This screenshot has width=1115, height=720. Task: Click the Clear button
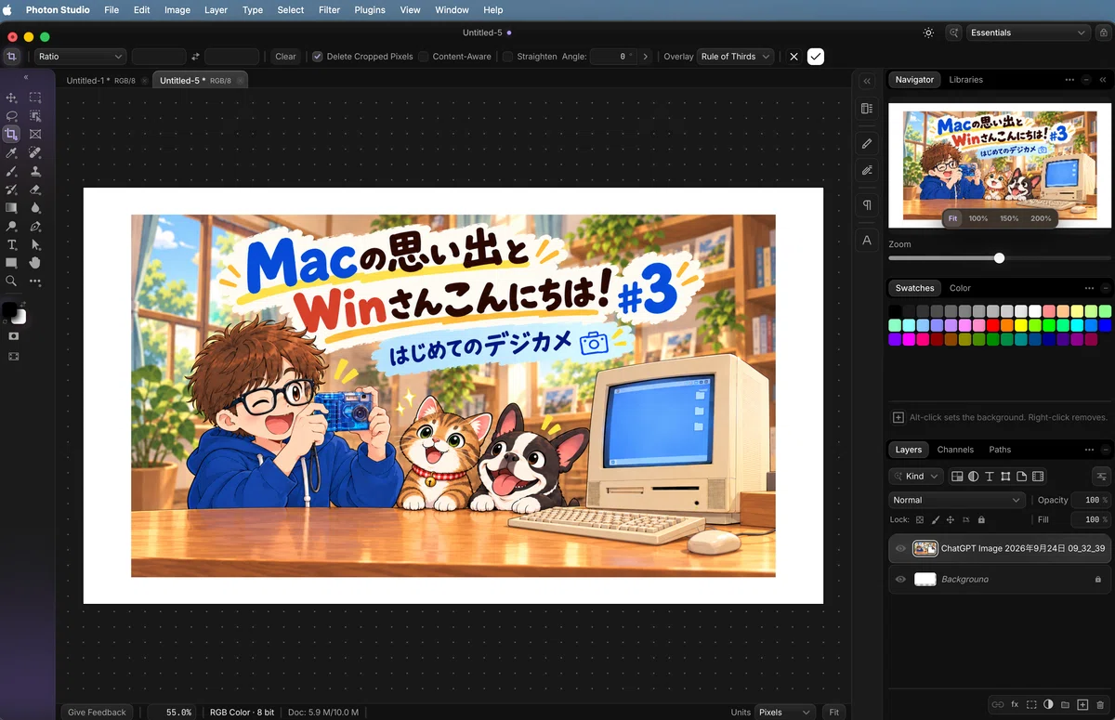[x=285, y=57]
